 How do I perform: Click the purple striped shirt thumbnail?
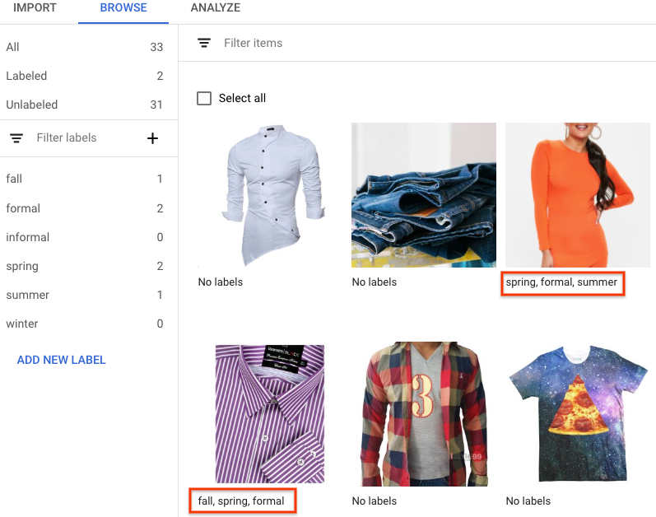(269, 414)
